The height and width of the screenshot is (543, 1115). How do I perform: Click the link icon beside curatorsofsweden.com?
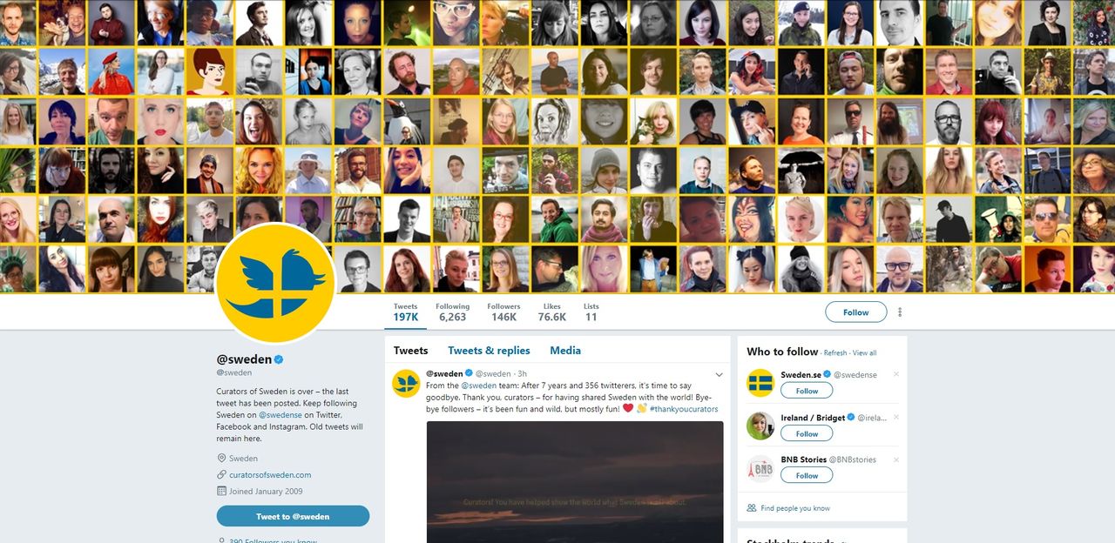pyautogui.click(x=221, y=474)
